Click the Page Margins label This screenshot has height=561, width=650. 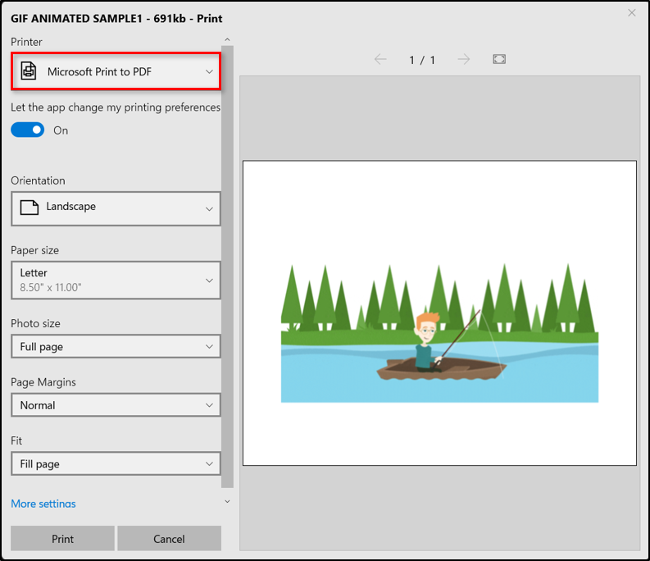coord(43,381)
